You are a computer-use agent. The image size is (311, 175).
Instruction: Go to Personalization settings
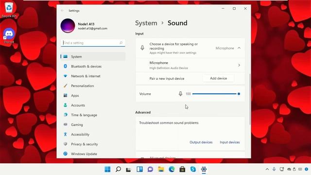(93, 86)
